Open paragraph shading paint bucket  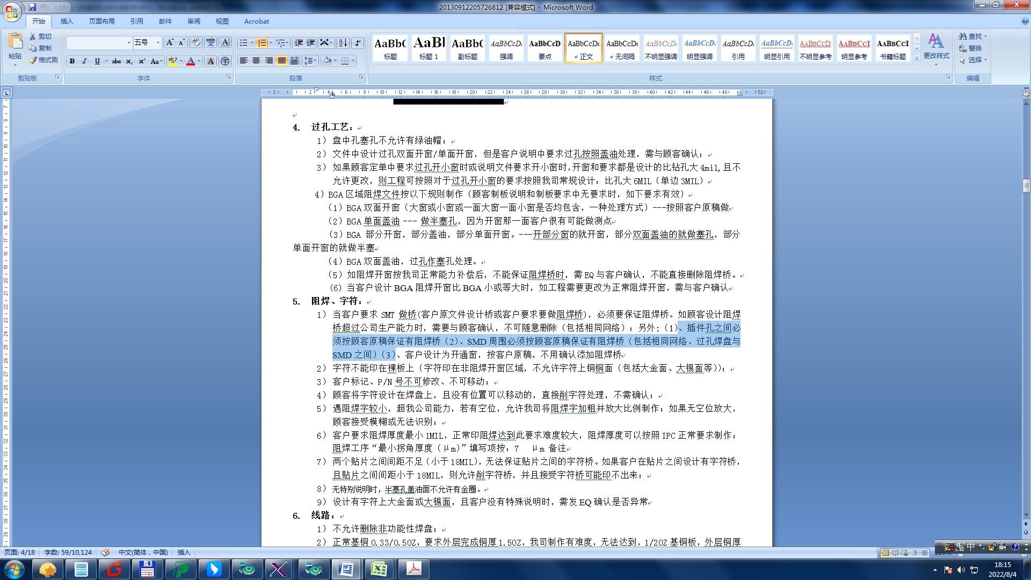point(327,61)
